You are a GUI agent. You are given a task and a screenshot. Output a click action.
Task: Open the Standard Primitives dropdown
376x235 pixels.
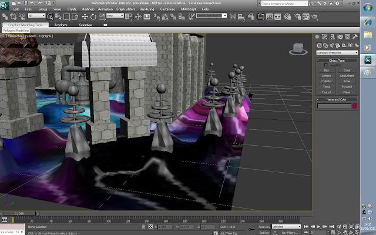(x=337, y=53)
